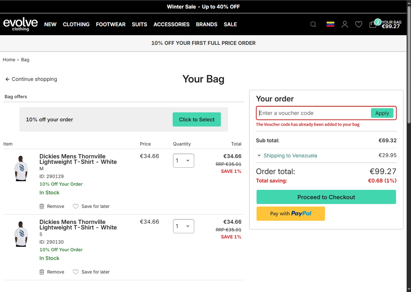The image size is (411, 292).
Task: Pay with PayPal
Action: tap(290, 214)
